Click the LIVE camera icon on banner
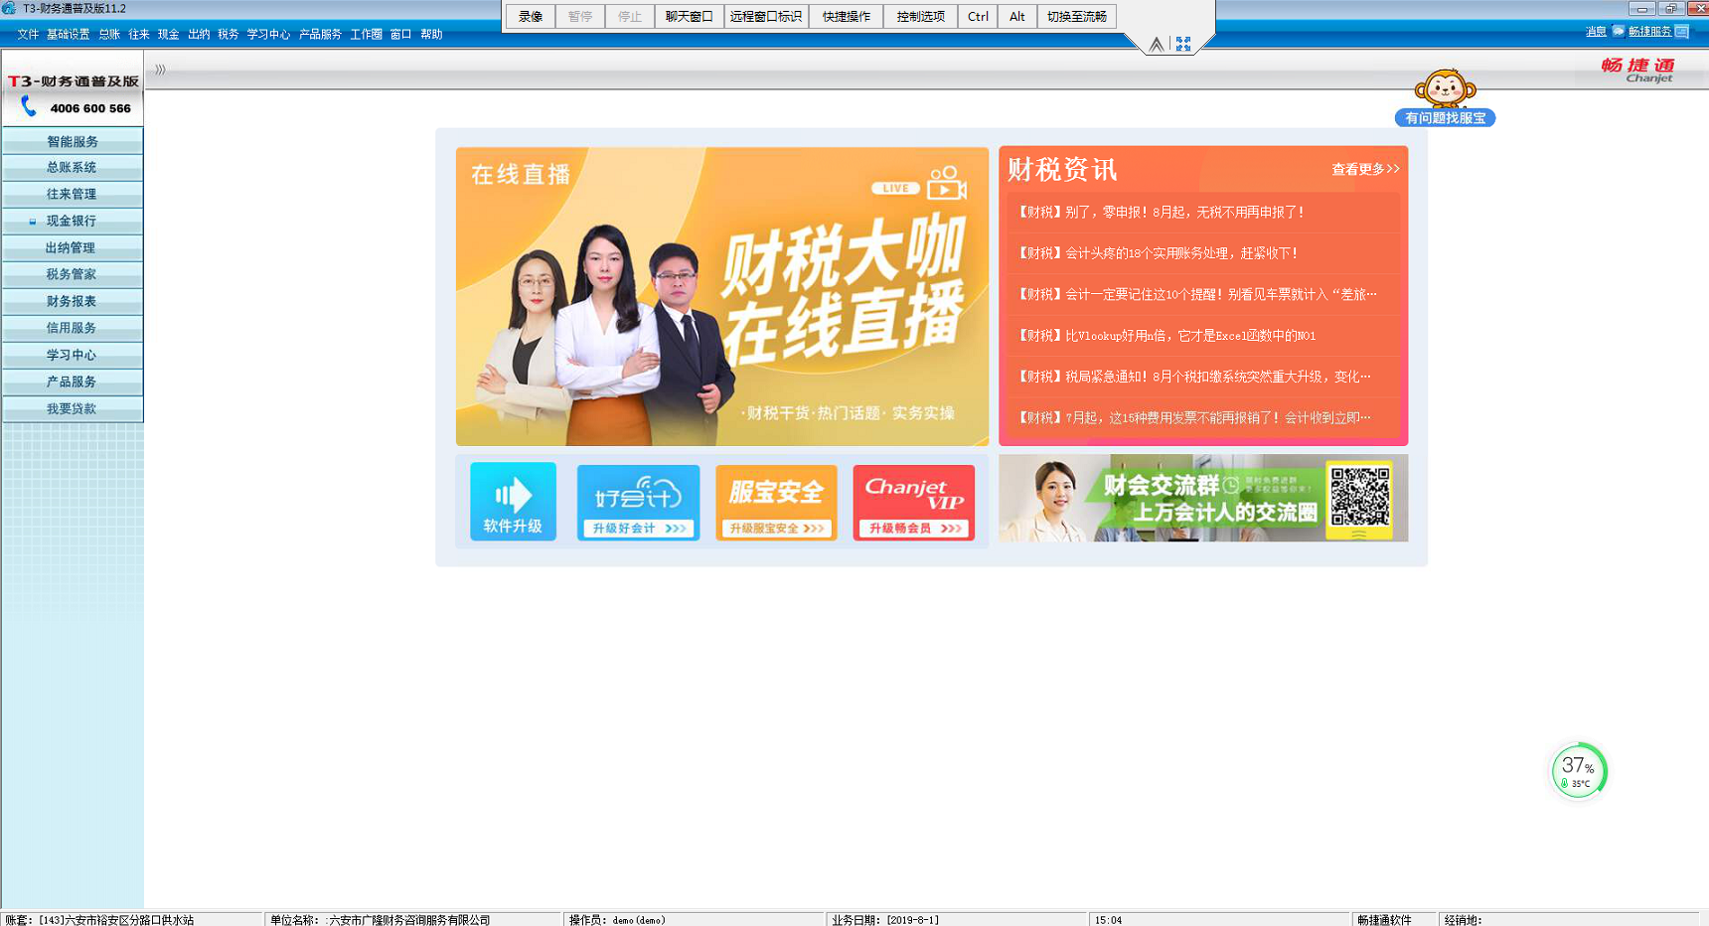The width and height of the screenshot is (1709, 926). [946, 184]
